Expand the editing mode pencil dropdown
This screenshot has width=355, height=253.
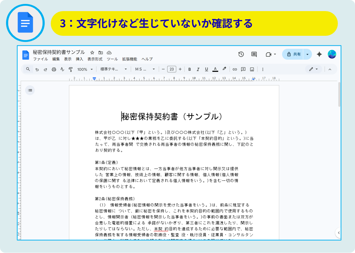(x=313, y=69)
